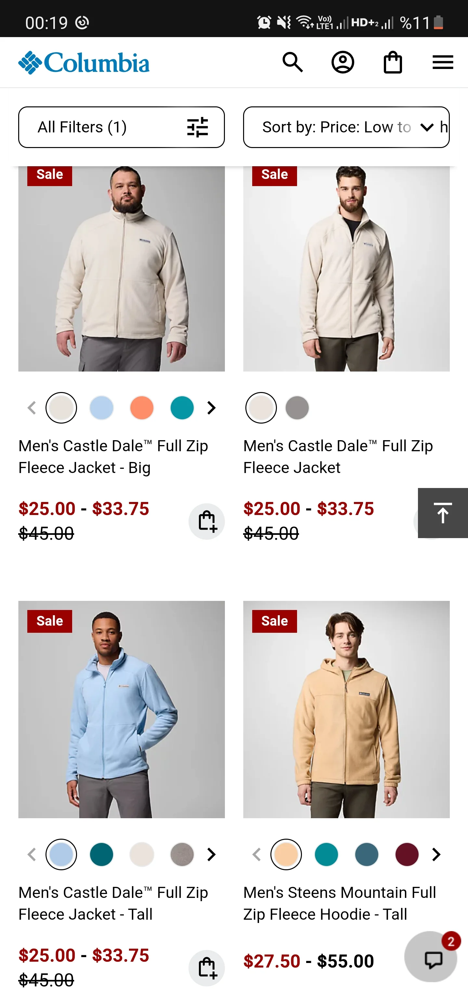Show next colors for Castle Dale Tall jacket

pyautogui.click(x=211, y=855)
